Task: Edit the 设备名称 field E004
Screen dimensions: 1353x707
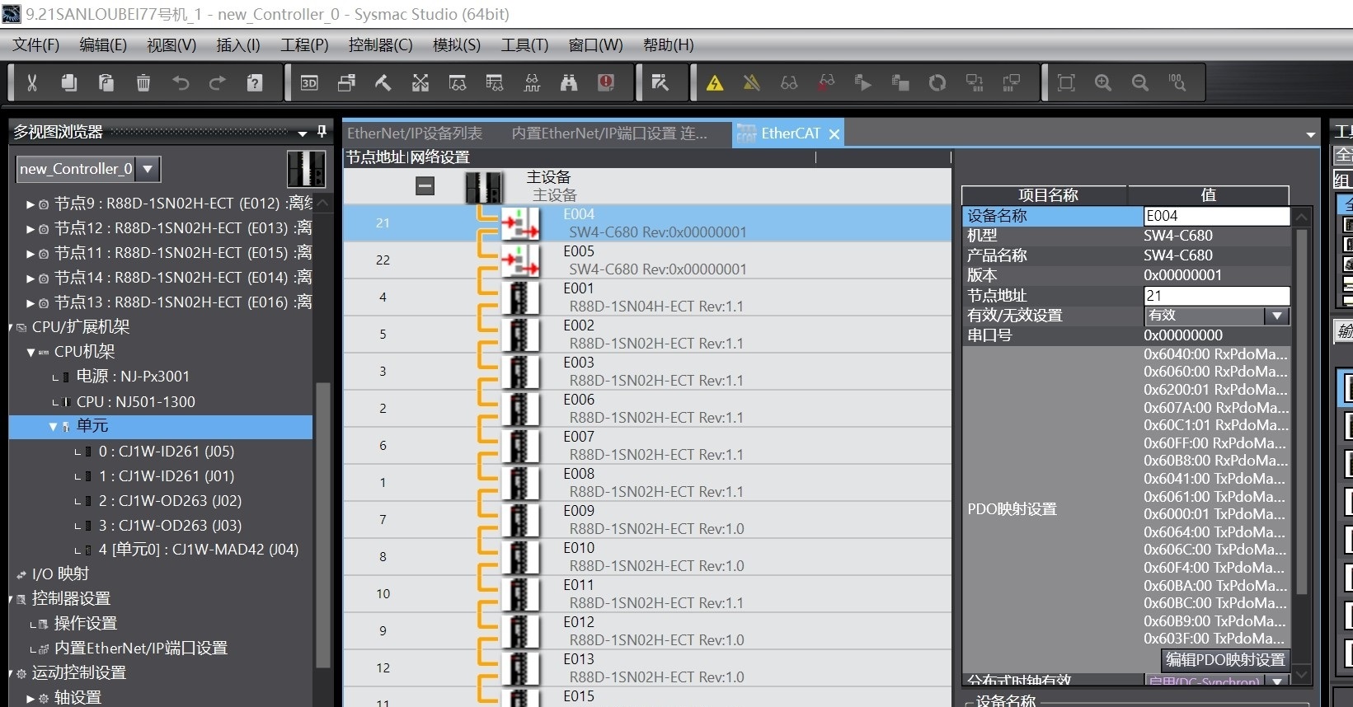Action: point(1216,216)
